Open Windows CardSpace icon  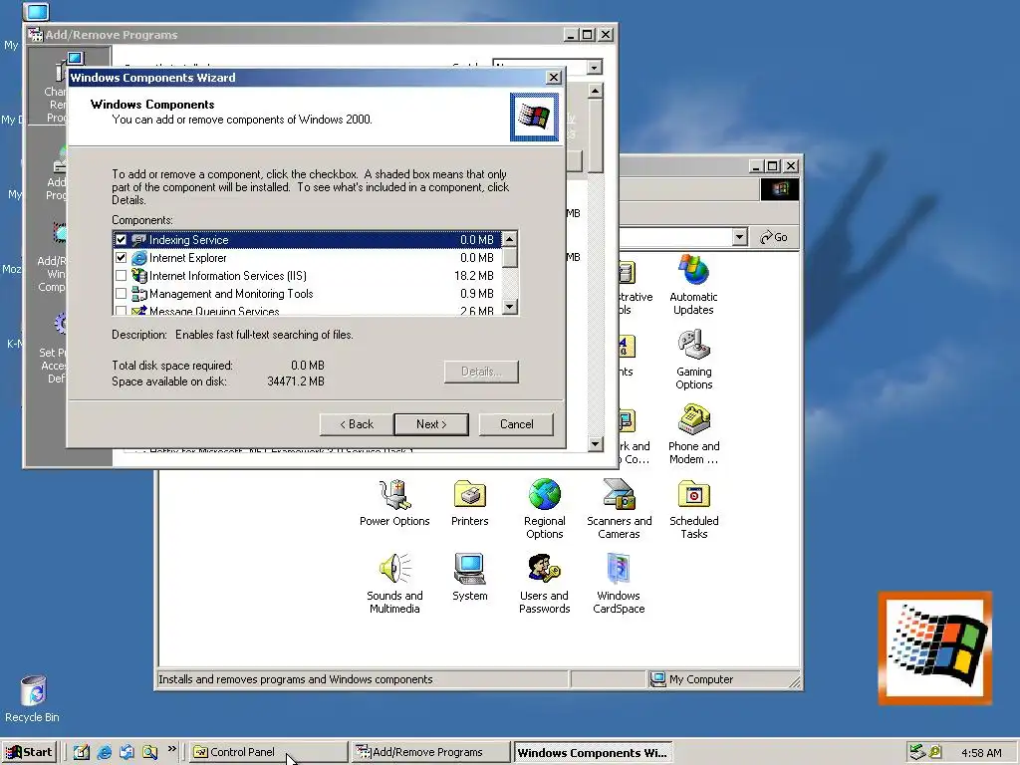click(619, 584)
